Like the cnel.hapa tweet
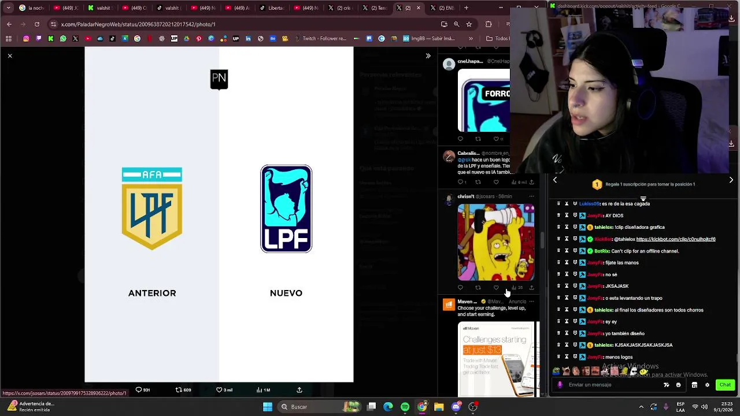This screenshot has height=416, width=740. click(497, 139)
